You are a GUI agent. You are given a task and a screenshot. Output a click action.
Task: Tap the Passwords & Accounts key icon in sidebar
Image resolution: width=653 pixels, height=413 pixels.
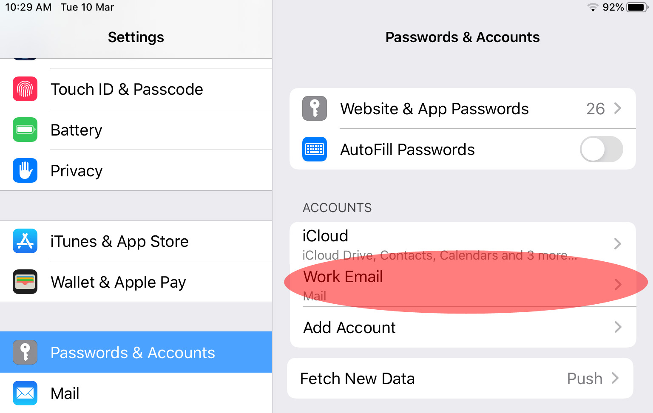click(25, 352)
